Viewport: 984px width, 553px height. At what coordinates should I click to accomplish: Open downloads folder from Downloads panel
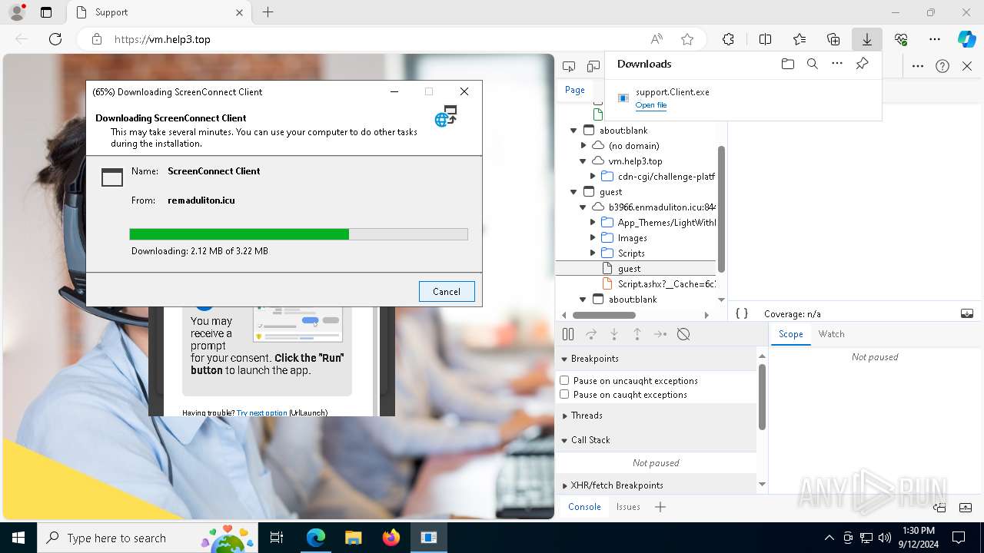tap(788, 64)
